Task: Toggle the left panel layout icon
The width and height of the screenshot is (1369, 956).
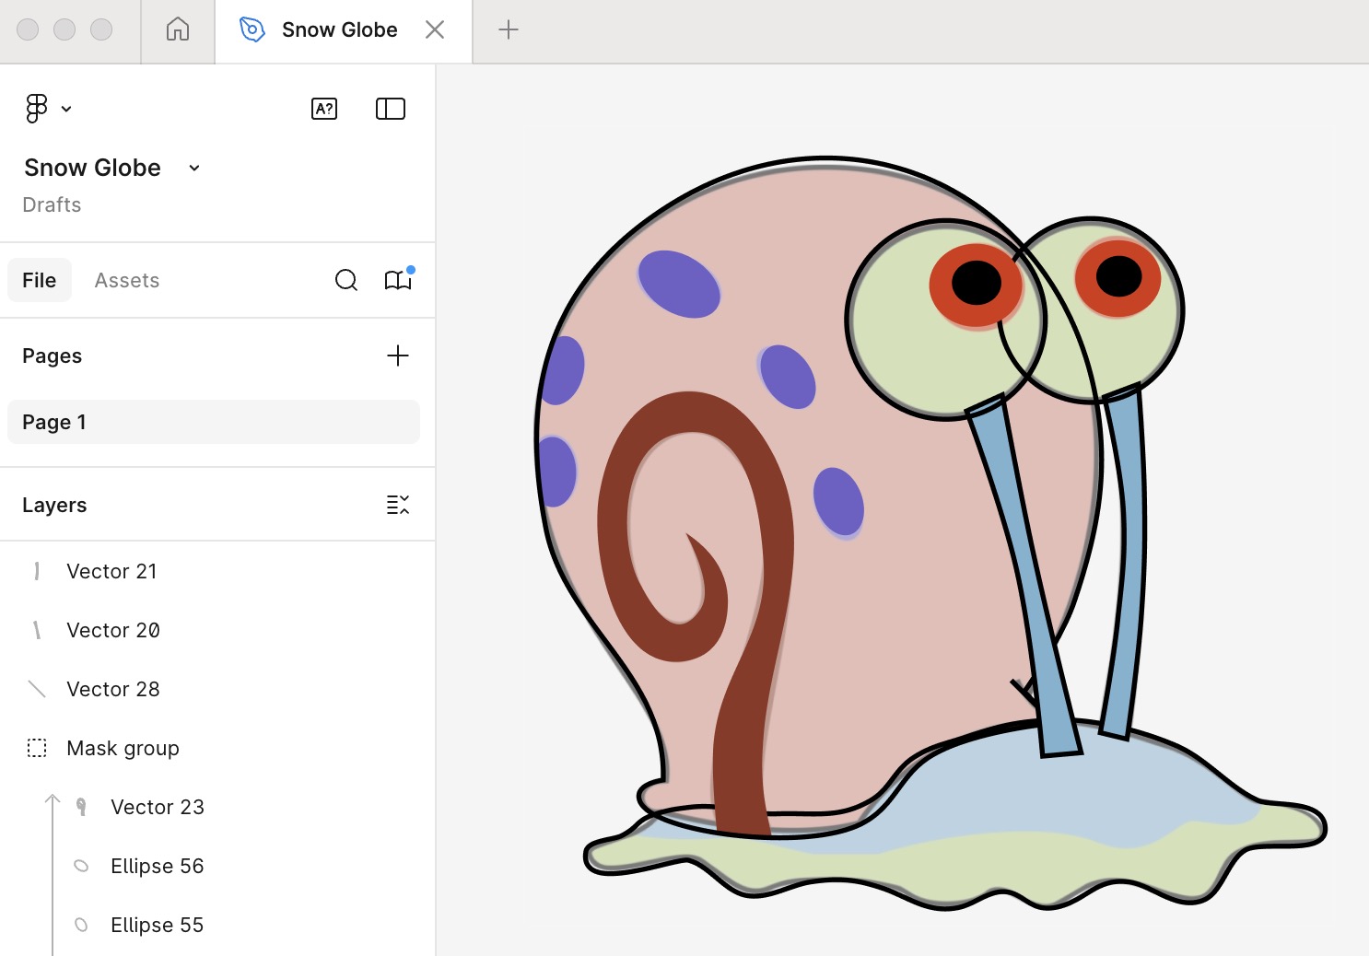Action: [x=390, y=108]
